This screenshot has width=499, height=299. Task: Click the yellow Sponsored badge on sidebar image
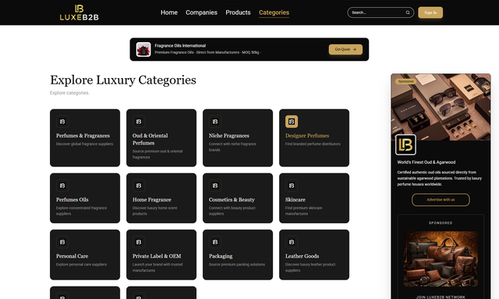[x=405, y=82]
